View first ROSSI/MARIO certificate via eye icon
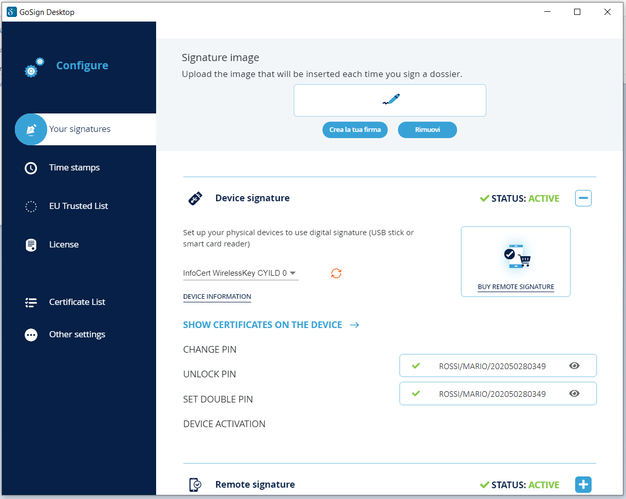Viewport: 626px width, 499px height. [575, 366]
